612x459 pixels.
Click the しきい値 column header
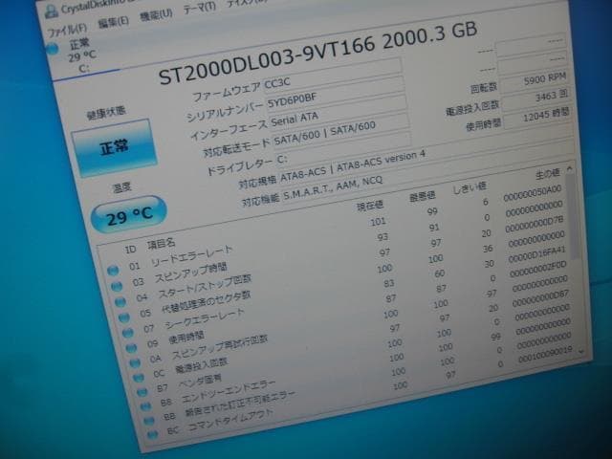(470, 188)
